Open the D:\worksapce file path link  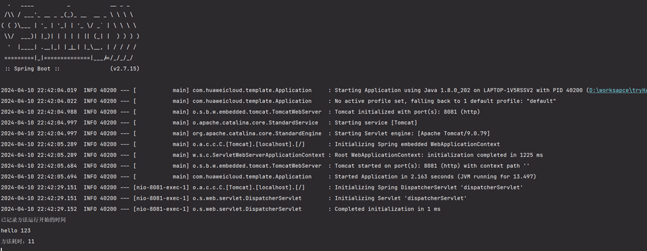618,90
